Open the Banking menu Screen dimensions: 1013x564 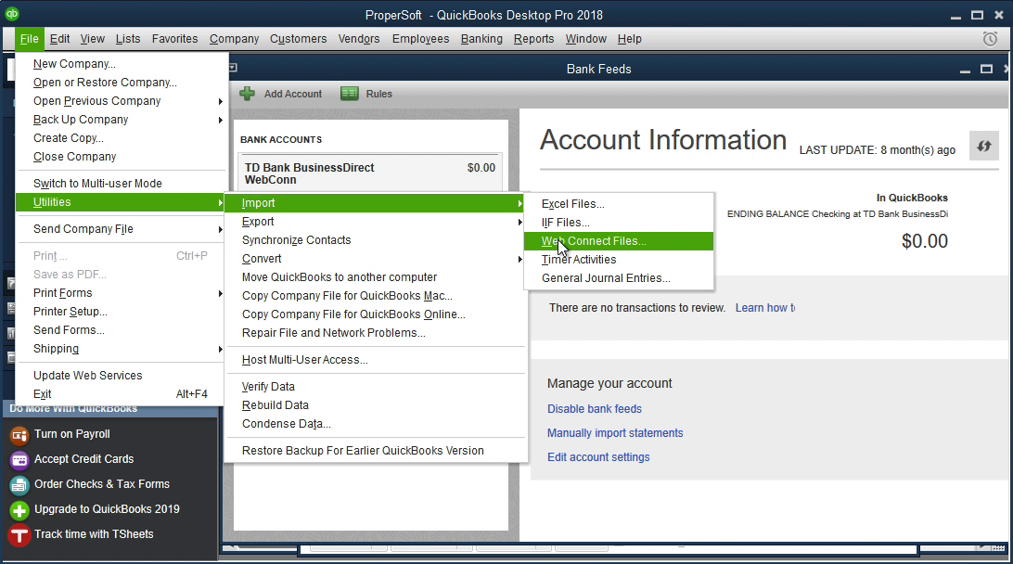[x=481, y=39]
